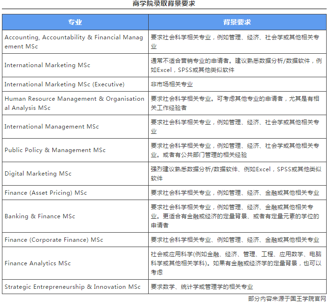Click the Finance Analytics MSc programme
Screen dimensions: 330x308
[38, 263]
